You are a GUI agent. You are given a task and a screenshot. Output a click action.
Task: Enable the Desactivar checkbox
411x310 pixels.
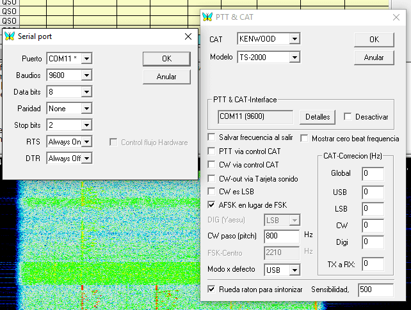click(348, 117)
